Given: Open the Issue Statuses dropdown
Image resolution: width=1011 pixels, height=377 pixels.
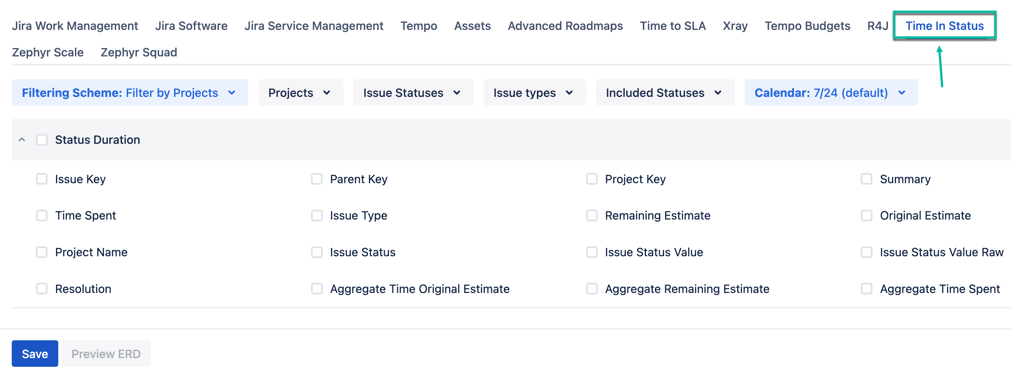Looking at the screenshot, I should pos(412,92).
